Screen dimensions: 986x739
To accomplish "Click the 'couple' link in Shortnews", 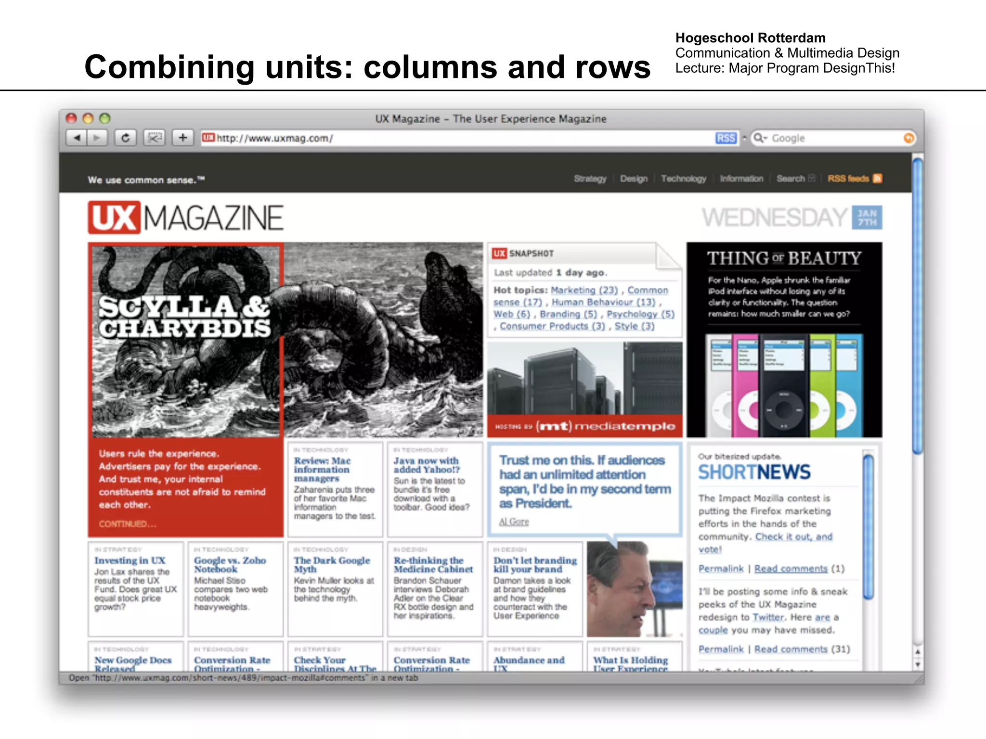I will pyautogui.click(x=713, y=630).
